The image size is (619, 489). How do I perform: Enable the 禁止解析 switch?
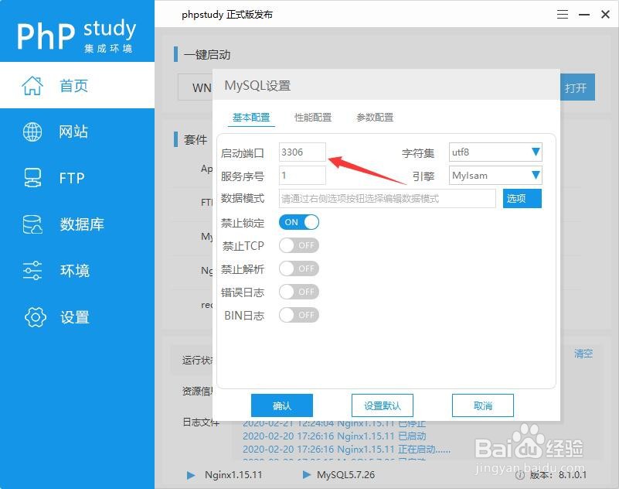pos(299,268)
